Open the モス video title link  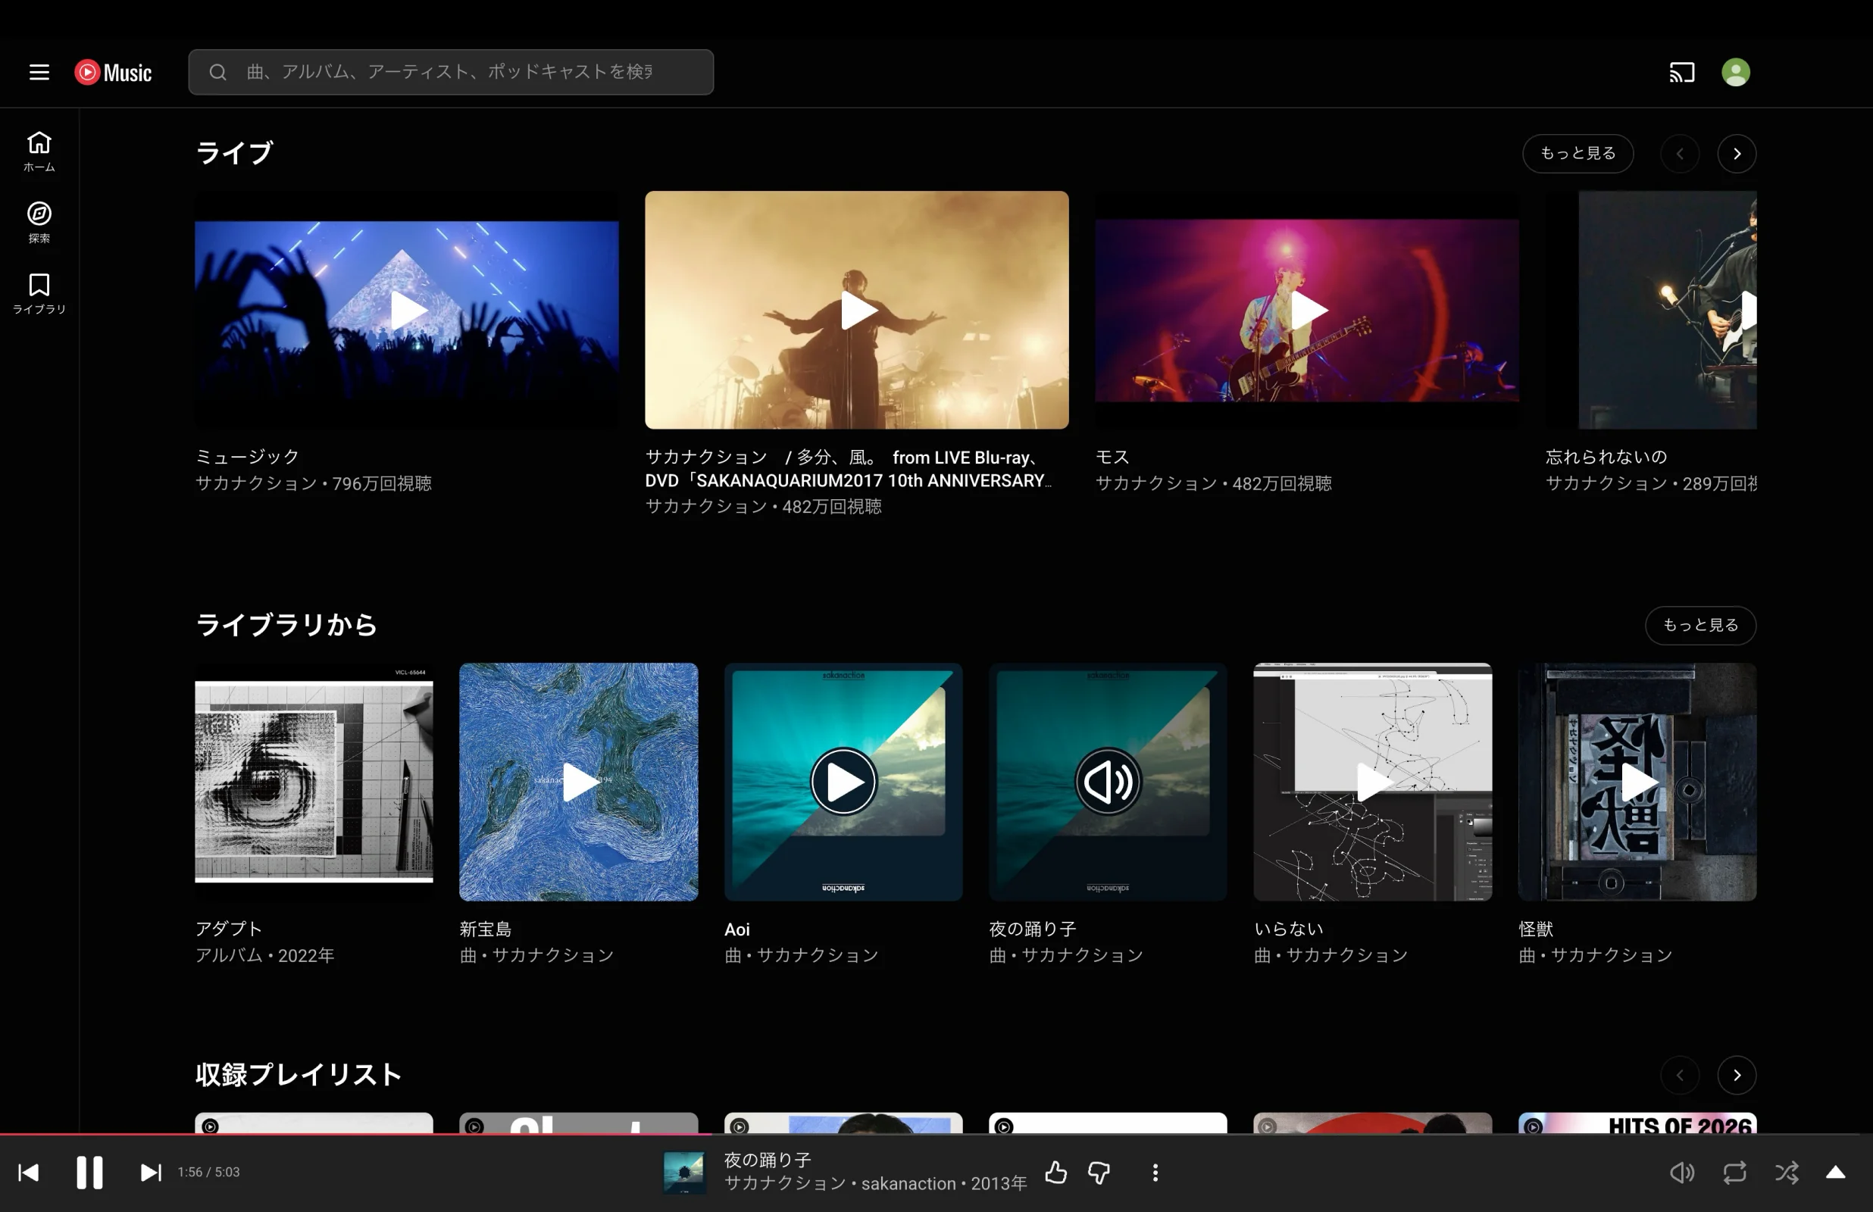click(1112, 457)
